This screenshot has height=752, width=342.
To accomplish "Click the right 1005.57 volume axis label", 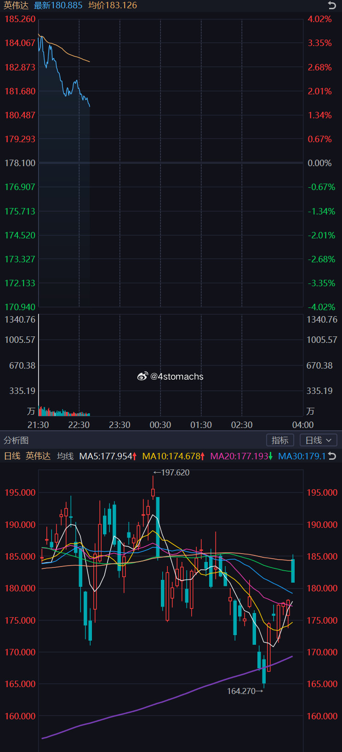I will pos(322,340).
